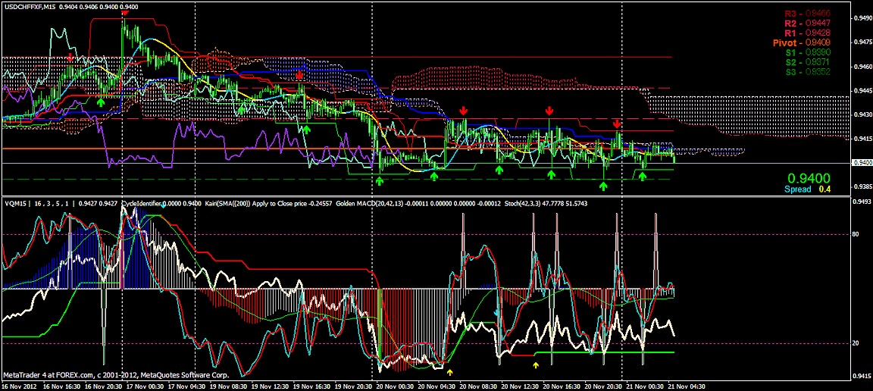The width and height of the screenshot is (873, 391).
Task: Click the rightmost green buy arrow signal
Action: click(x=643, y=177)
